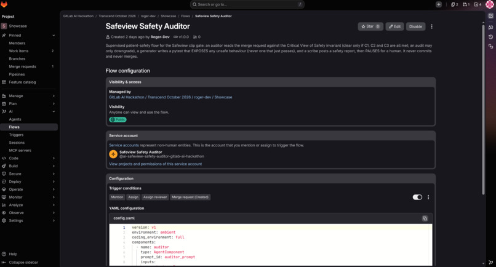Click the Secure shield icon

click(4, 173)
